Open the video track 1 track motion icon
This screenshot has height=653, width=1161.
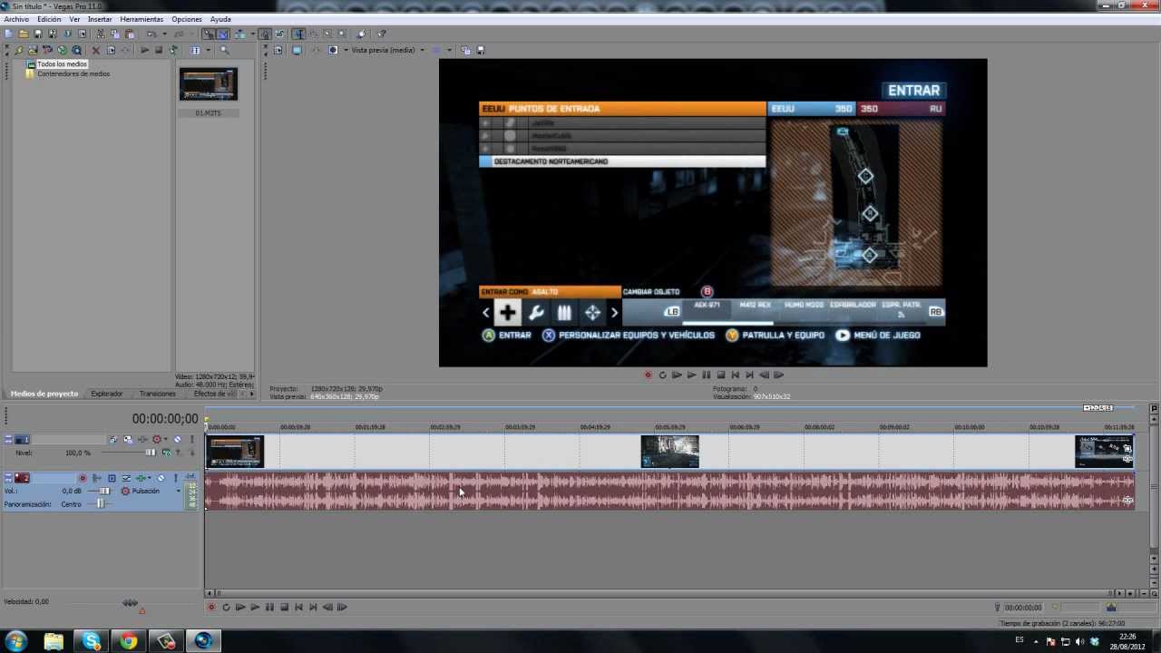coord(128,439)
